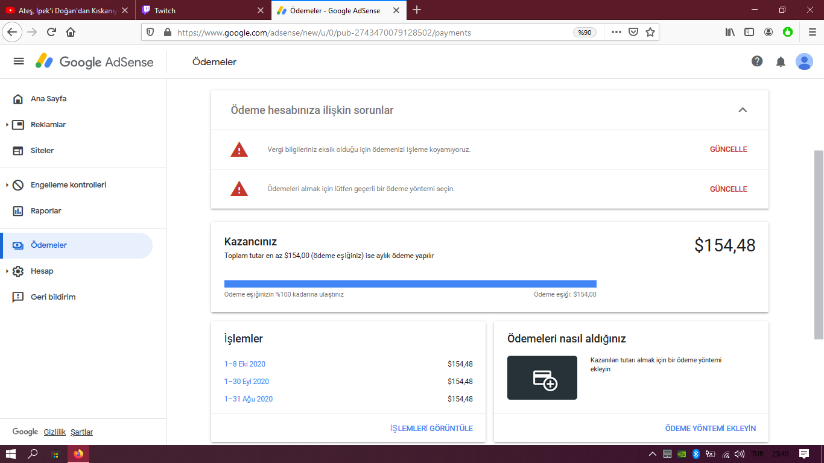This screenshot has width=824, height=463.
Task: Click the blue payment threshold progress bar
Action: coord(410,284)
